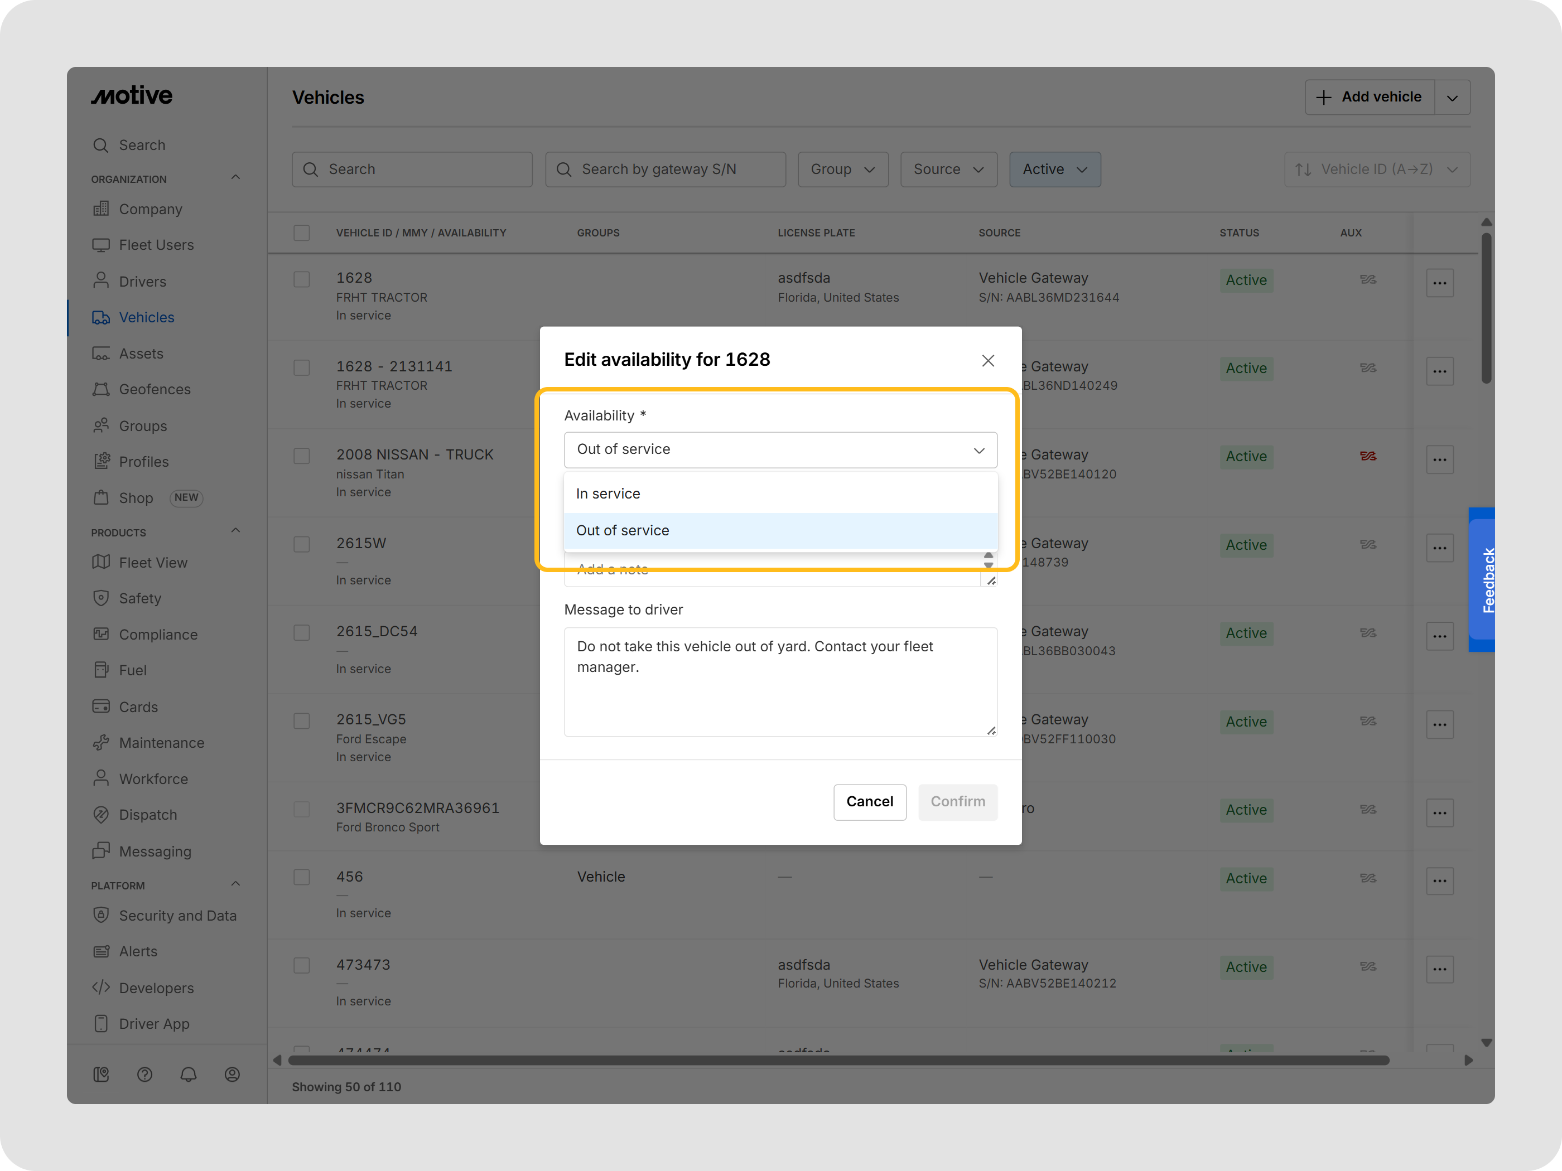This screenshot has height=1171, width=1562.
Task: Select checkbox for vehicle 473473
Action: 302,966
